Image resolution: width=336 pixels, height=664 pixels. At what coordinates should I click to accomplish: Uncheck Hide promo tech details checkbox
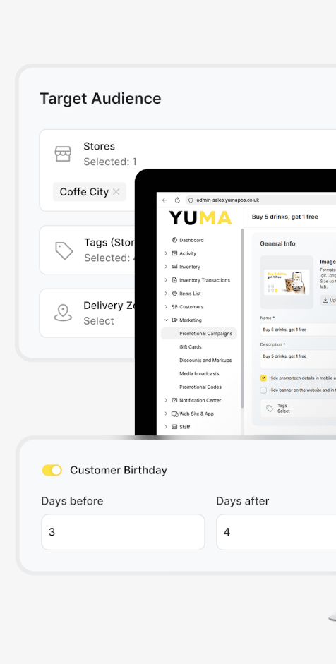click(x=263, y=378)
